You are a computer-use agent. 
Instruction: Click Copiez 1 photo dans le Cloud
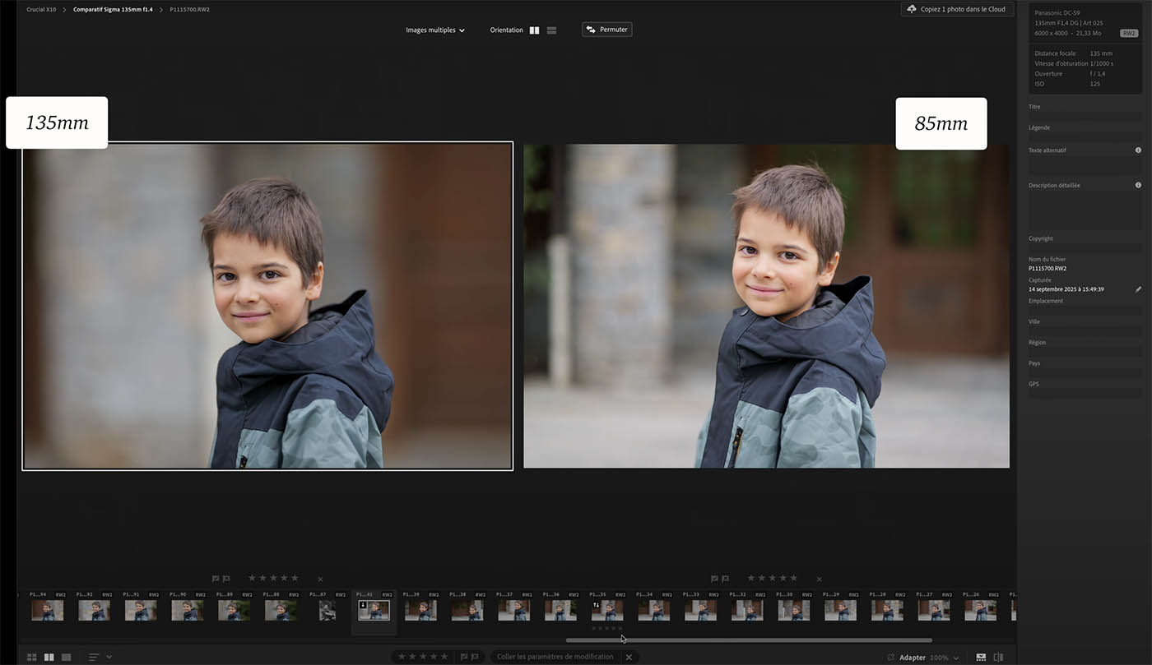coord(957,9)
